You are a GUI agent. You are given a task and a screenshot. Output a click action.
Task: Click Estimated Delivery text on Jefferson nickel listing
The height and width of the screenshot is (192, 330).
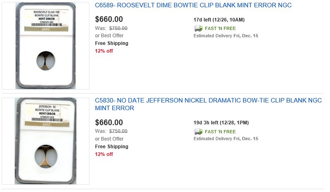[x=226, y=139]
